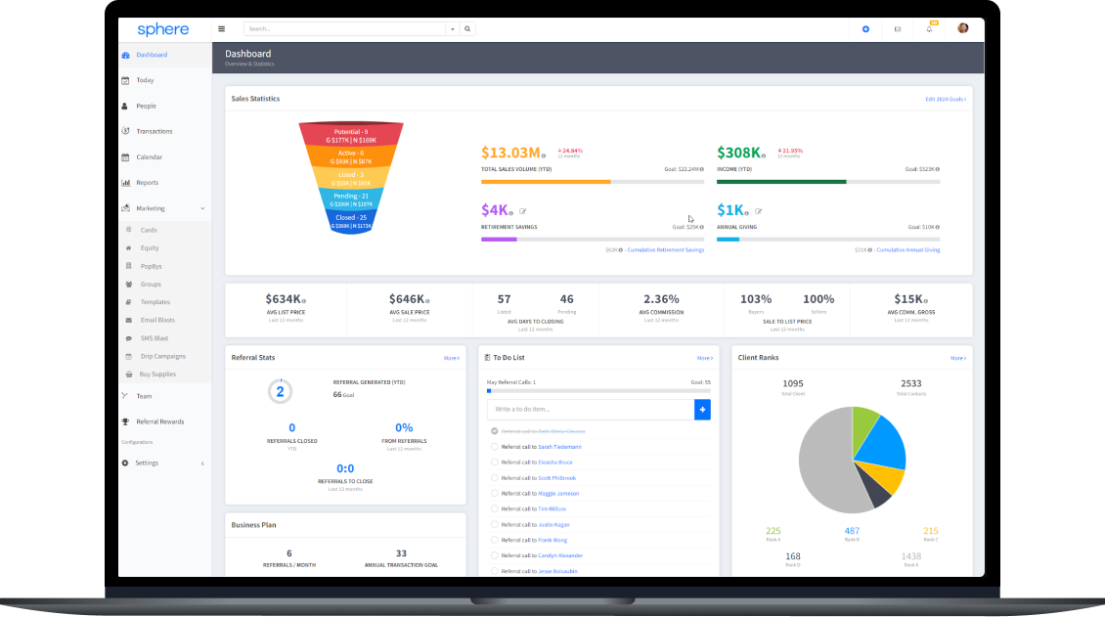Click the user avatar in the top bar
Image resolution: width=1105 pixels, height=617 pixels.
963,29
